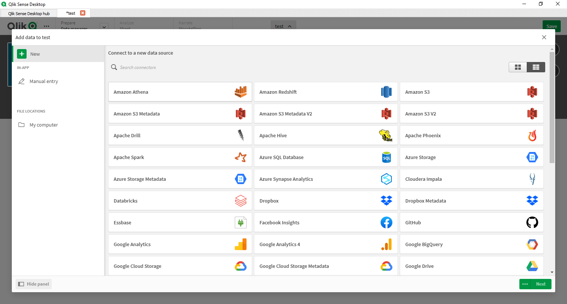Choose the Google Cloud Storage Metadata icon

[386, 266]
